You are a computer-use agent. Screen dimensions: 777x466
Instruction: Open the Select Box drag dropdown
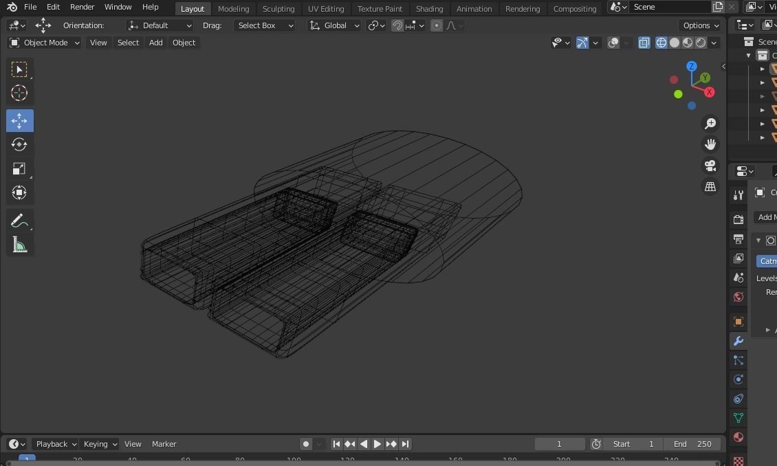[264, 25]
